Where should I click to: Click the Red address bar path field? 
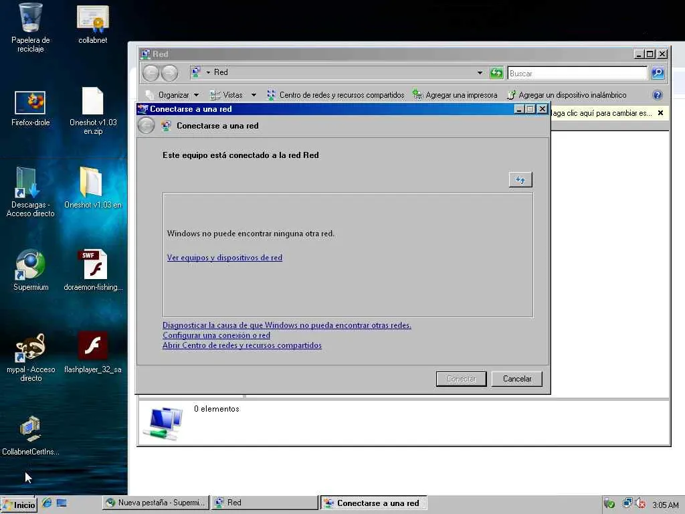pyautogui.click(x=338, y=72)
